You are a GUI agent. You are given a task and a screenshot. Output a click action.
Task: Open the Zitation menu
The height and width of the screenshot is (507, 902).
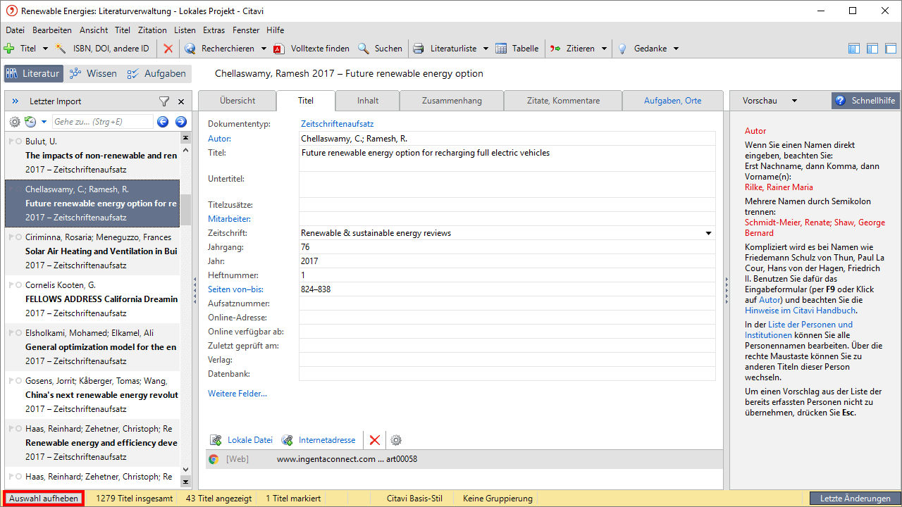(x=152, y=30)
